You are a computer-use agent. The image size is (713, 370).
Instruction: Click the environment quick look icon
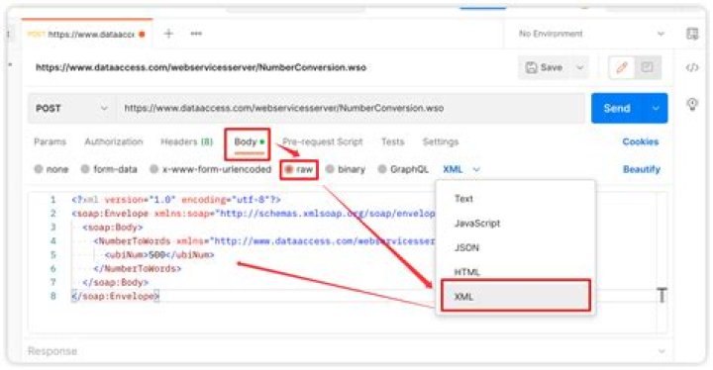(x=692, y=34)
